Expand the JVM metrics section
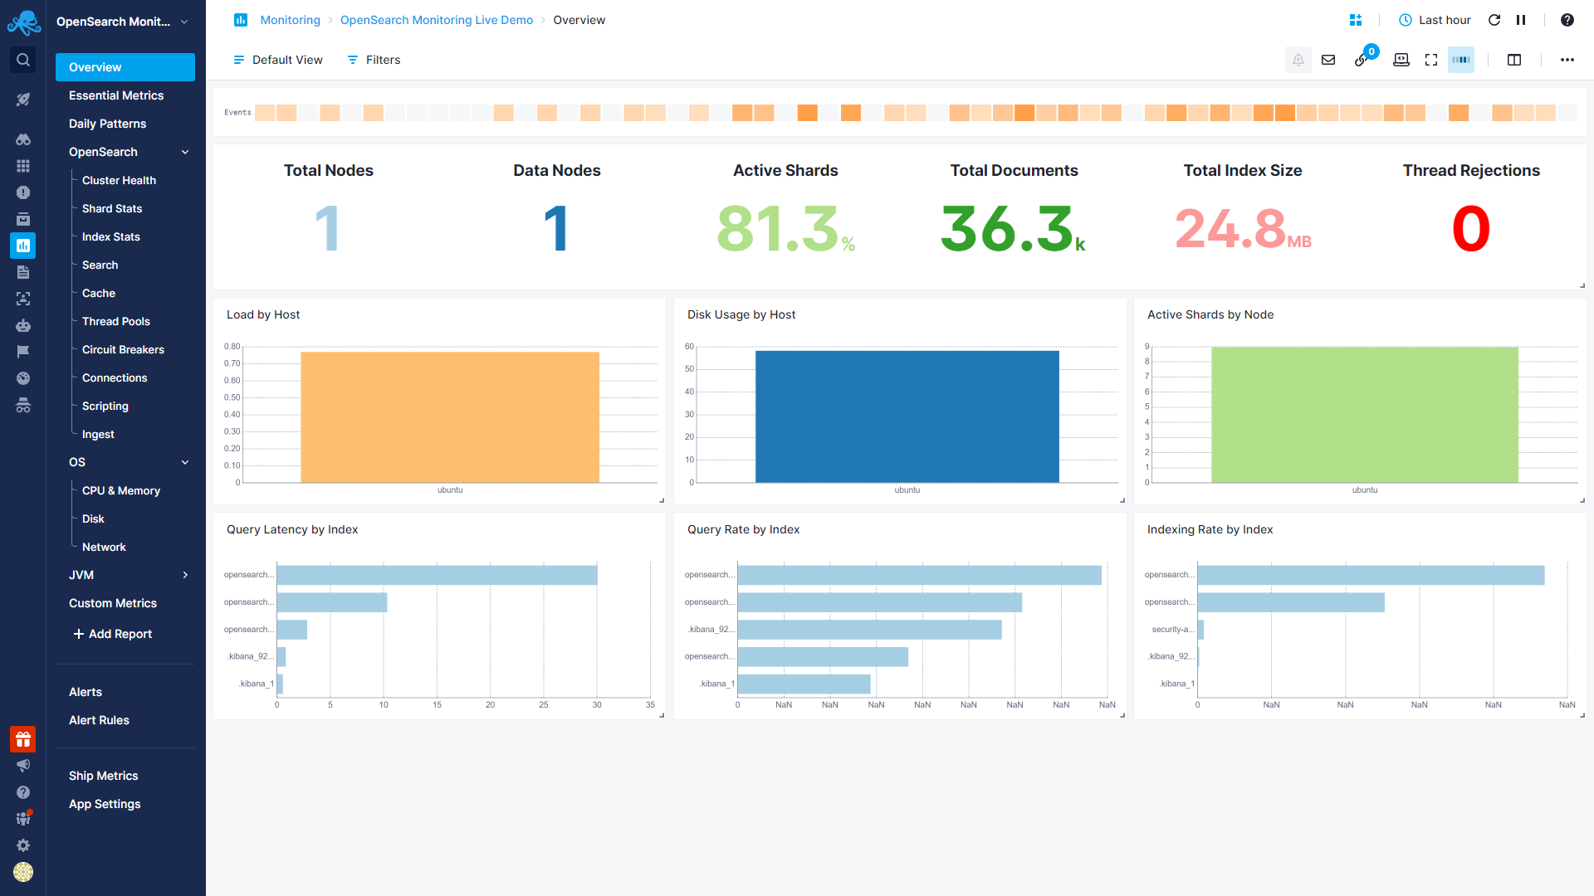 (184, 575)
